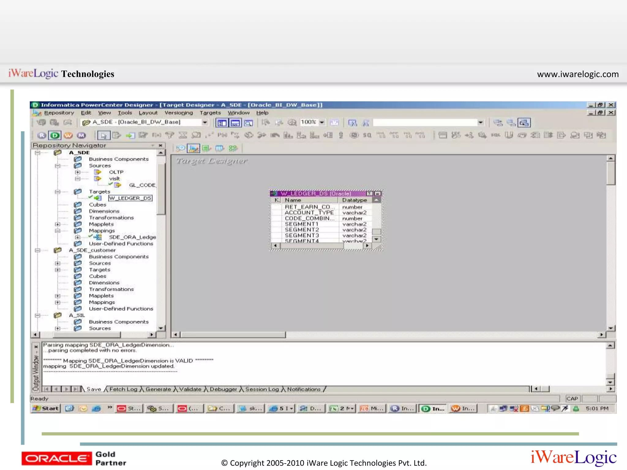Toggle the Repository Navigator window toolbar icon
The width and height of the screenshot is (627, 470).
pyautogui.click(x=222, y=123)
